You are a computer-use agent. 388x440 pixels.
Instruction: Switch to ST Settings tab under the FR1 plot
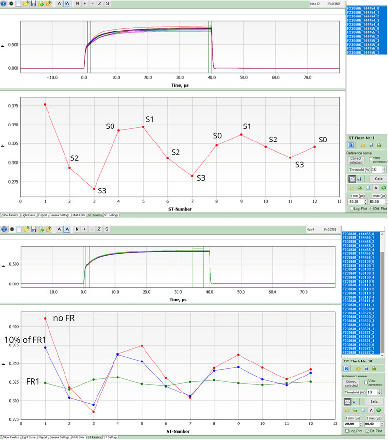tap(111, 437)
